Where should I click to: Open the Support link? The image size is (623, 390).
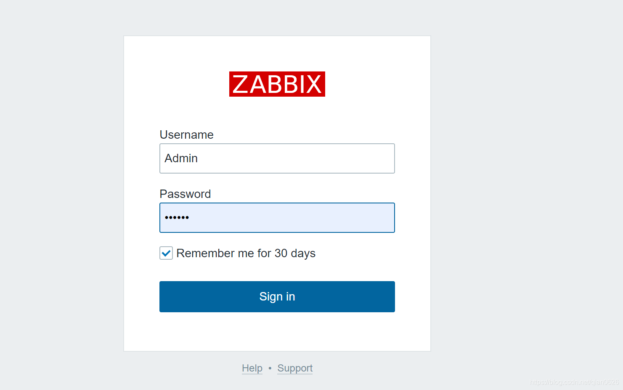tap(295, 368)
